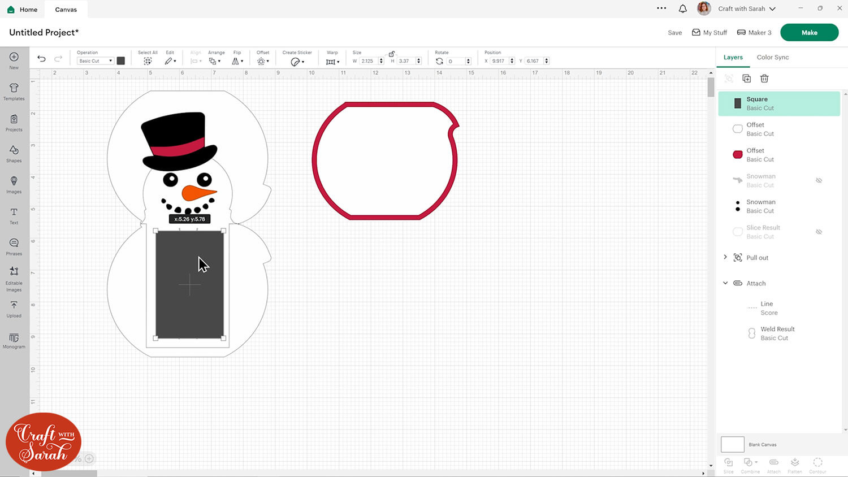848x477 pixels.
Task: Open the Images library
Action: 14,184
